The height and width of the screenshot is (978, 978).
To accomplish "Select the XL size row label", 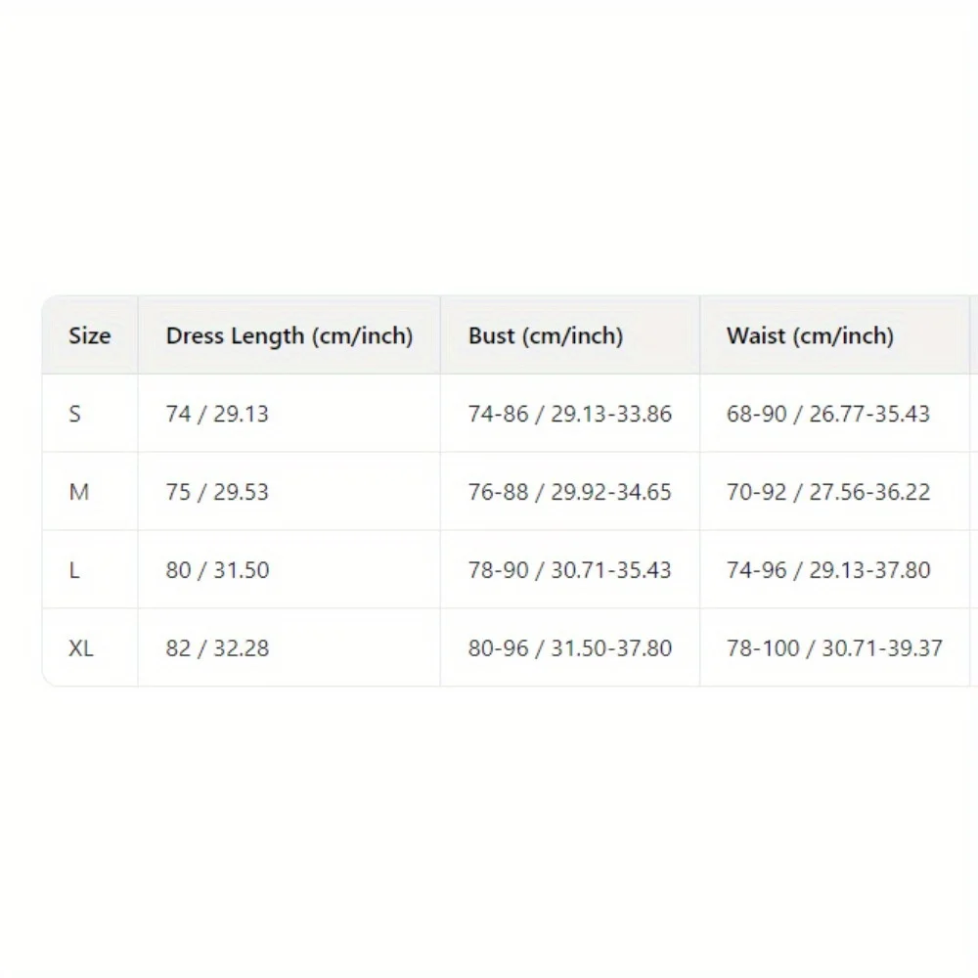I will [81, 648].
